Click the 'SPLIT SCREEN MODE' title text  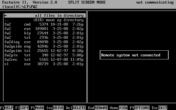coord(87,2)
